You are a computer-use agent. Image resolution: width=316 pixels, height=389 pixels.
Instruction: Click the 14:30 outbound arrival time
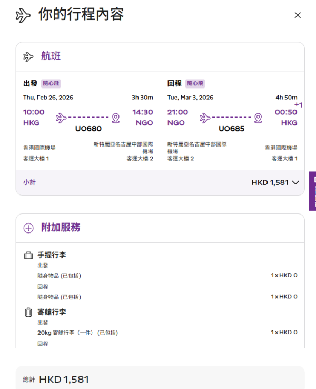[143, 112]
